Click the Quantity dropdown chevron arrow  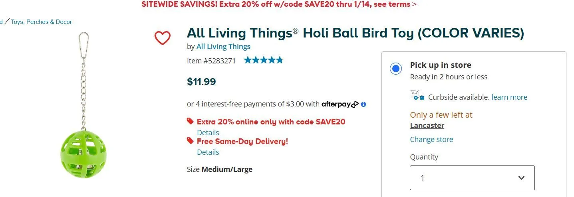521,178
